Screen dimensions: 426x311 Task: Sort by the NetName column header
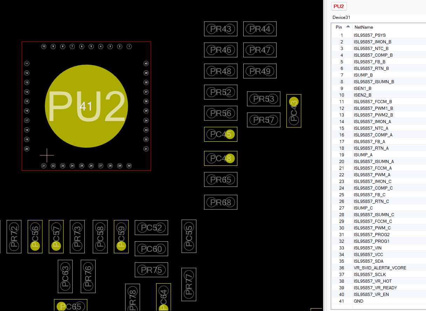click(389, 27)
